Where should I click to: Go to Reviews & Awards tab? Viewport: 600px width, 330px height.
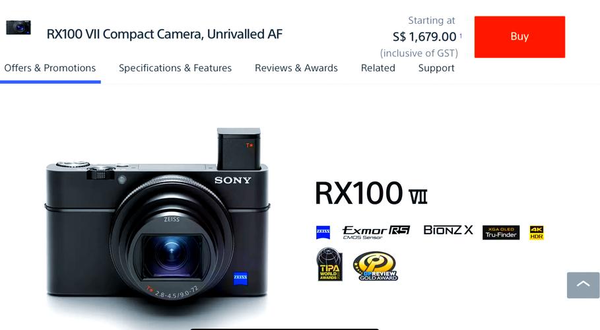coord(296,68)
